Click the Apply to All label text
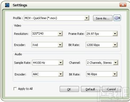 pos(25,89)
